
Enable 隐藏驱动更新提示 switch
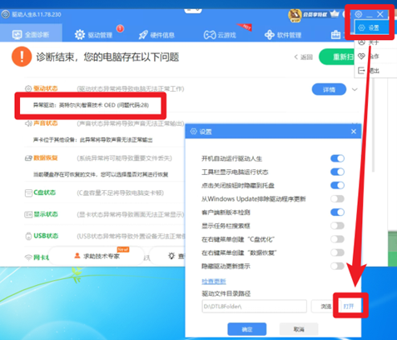click(x=337, y=266)
